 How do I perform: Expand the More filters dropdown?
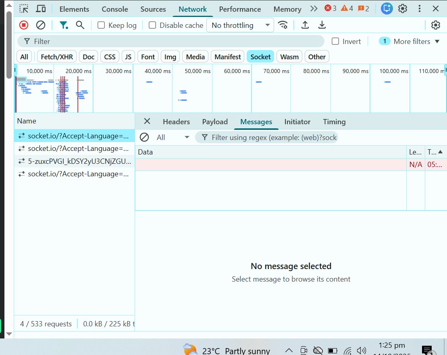(x=410, y=42)
